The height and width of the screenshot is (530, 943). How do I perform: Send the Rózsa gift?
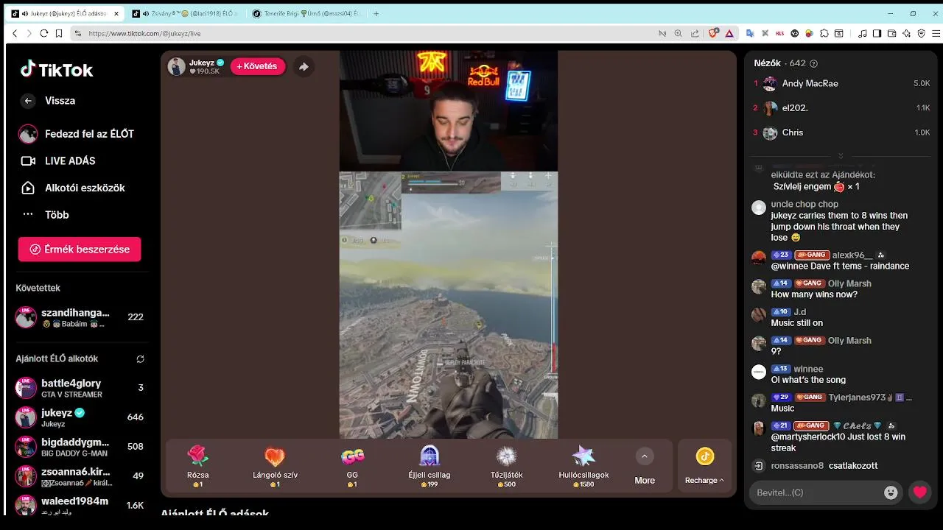pos(197,466)
